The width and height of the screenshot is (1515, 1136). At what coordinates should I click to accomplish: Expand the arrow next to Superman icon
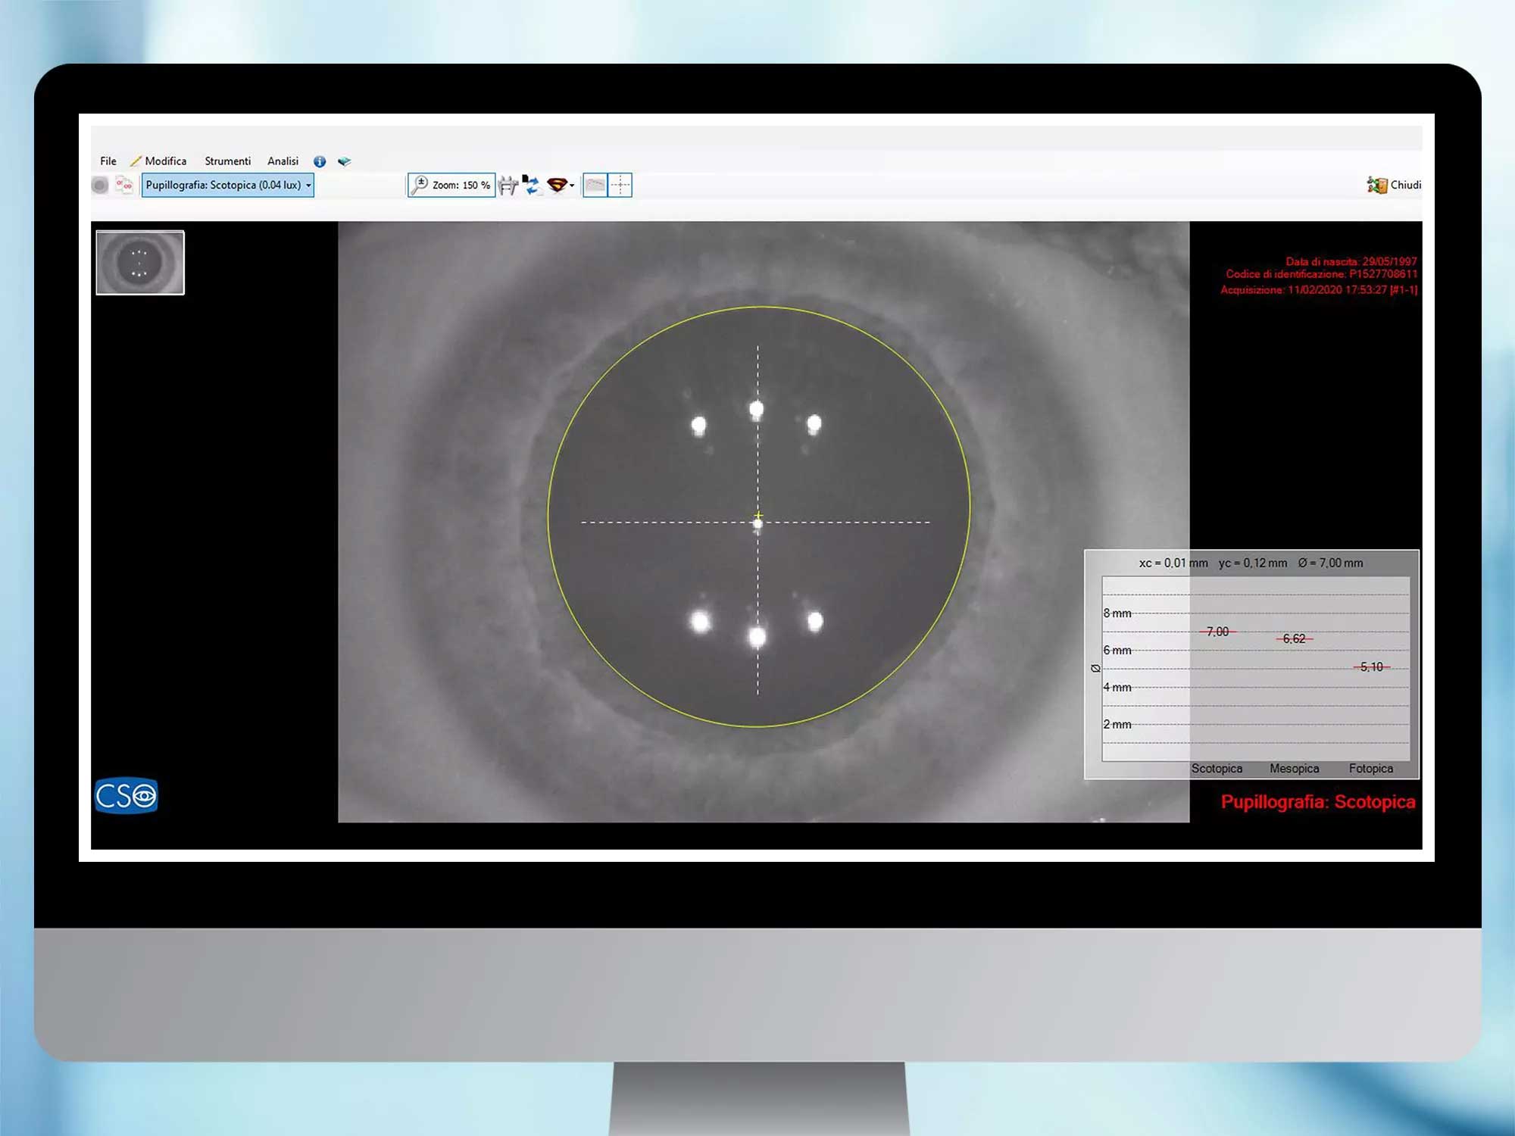572,186
